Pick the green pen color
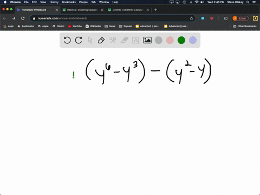The height and width of the screenshot is (195, 260). pos(181,40)
